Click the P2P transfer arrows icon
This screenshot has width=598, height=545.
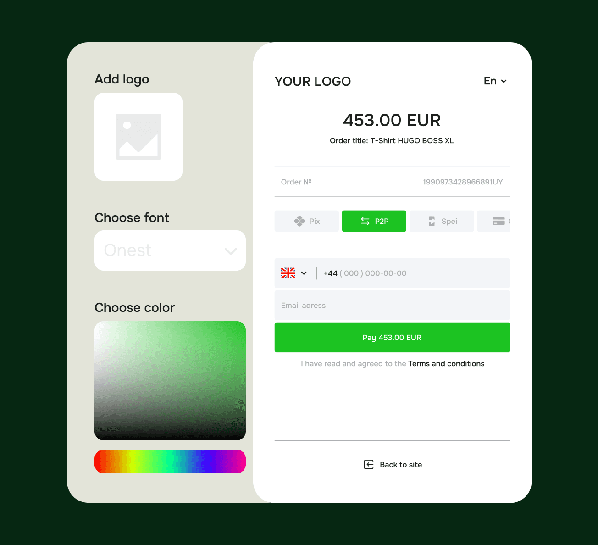365,221
